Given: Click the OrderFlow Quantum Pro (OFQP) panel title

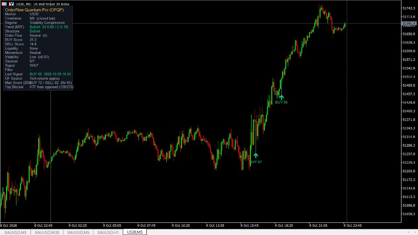Looking at the screenshot, I should pyautogui.click(x=34, y=10).
